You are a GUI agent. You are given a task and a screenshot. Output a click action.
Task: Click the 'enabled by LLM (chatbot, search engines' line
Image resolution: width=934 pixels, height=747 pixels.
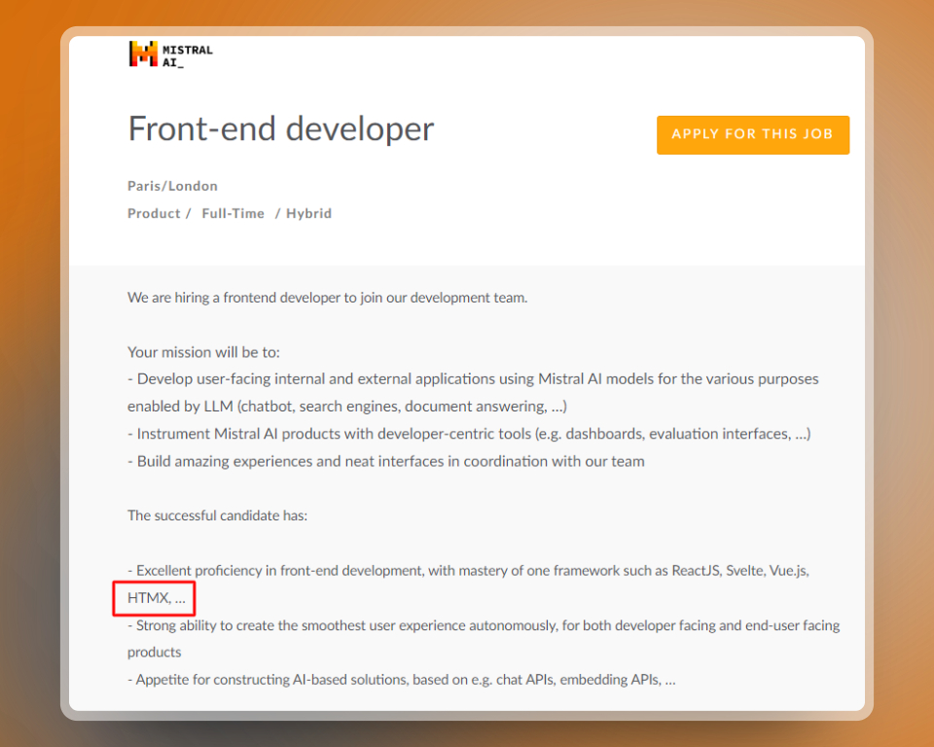(347, 407)
